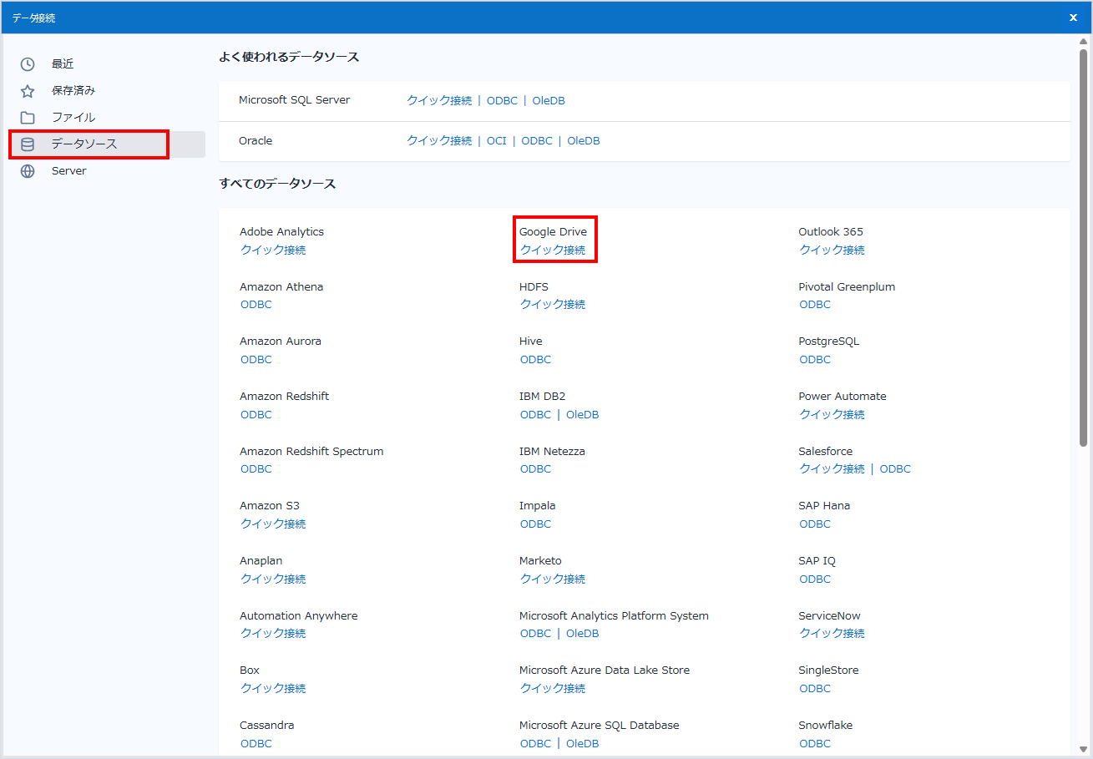This screenshot has height=759, width=1093.
Task: Close the データ接続 dialog with X
Action: point(1073,18)
